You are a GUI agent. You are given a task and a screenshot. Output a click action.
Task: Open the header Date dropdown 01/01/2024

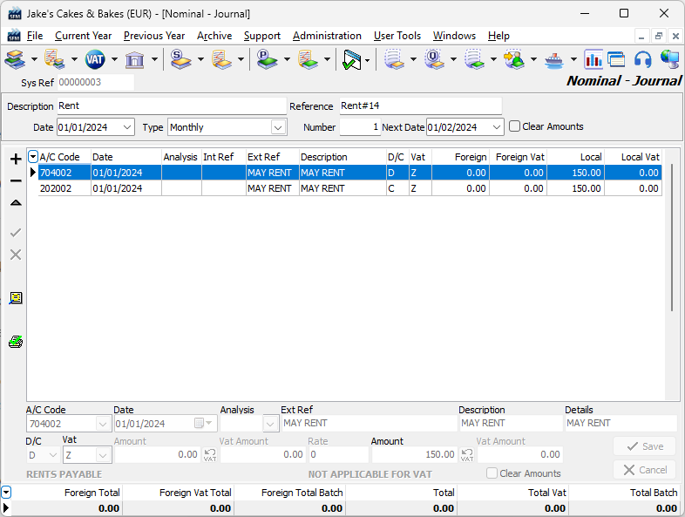click(127, 127)
